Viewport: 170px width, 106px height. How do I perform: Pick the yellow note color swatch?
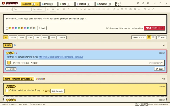click(x=10, y=28)
